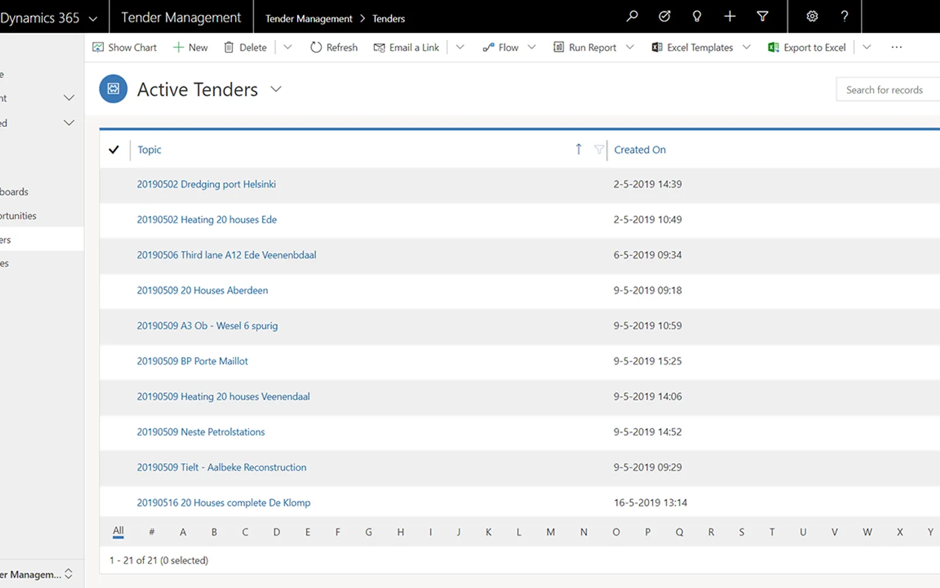
Task: Collapse the second sidebar group chevron
Action: pyautogui.click(x=69, y=122)
